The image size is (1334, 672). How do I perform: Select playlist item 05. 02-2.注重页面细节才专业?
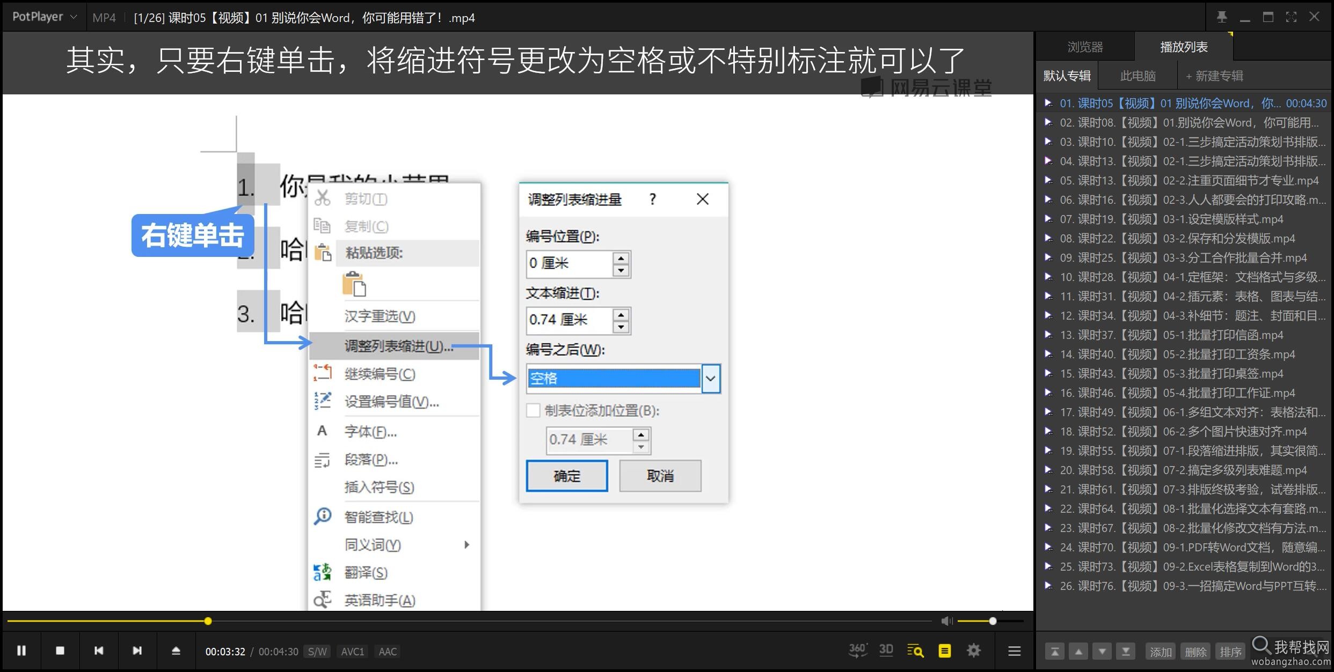[1185, 180]
